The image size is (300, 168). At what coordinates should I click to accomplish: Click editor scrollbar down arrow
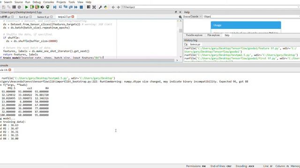pyautogui.click(x=180, y=57)
